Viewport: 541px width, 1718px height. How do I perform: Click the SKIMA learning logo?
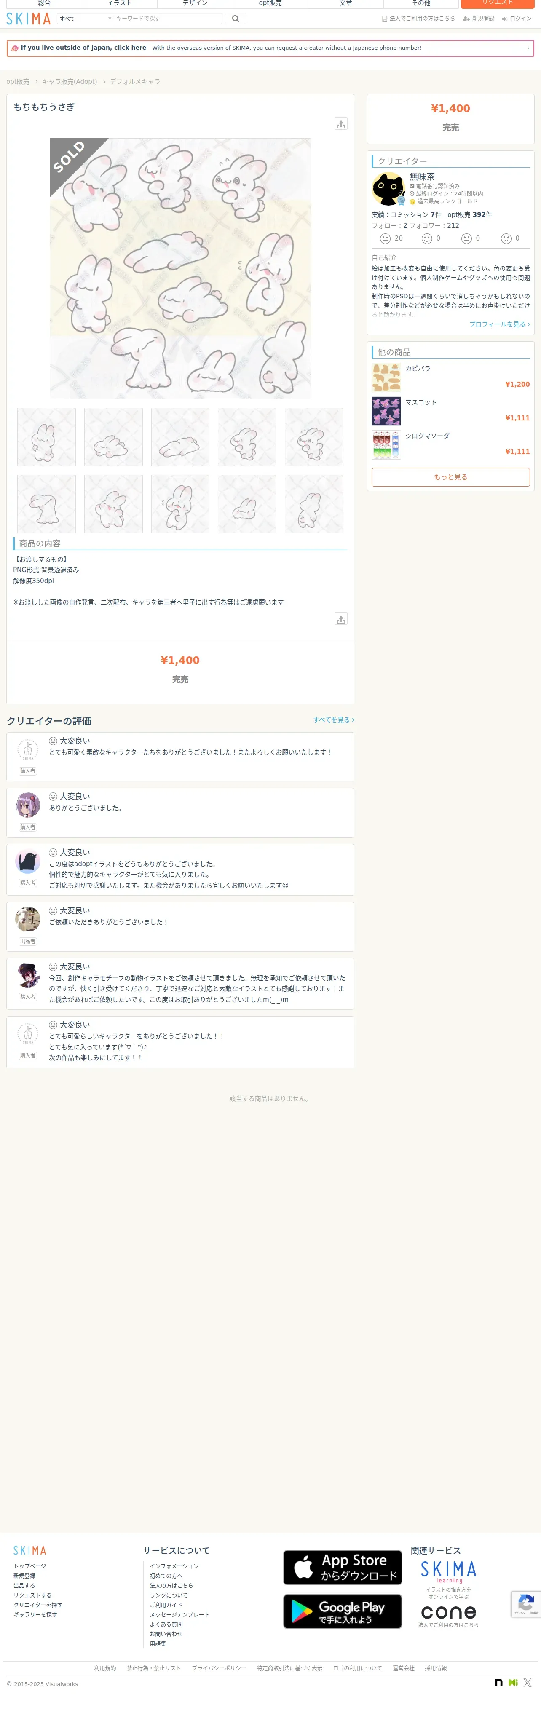(448, 1572)
